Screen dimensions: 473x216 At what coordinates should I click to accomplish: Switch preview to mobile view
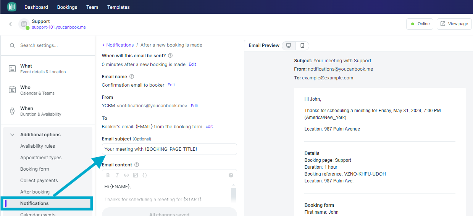302,45
